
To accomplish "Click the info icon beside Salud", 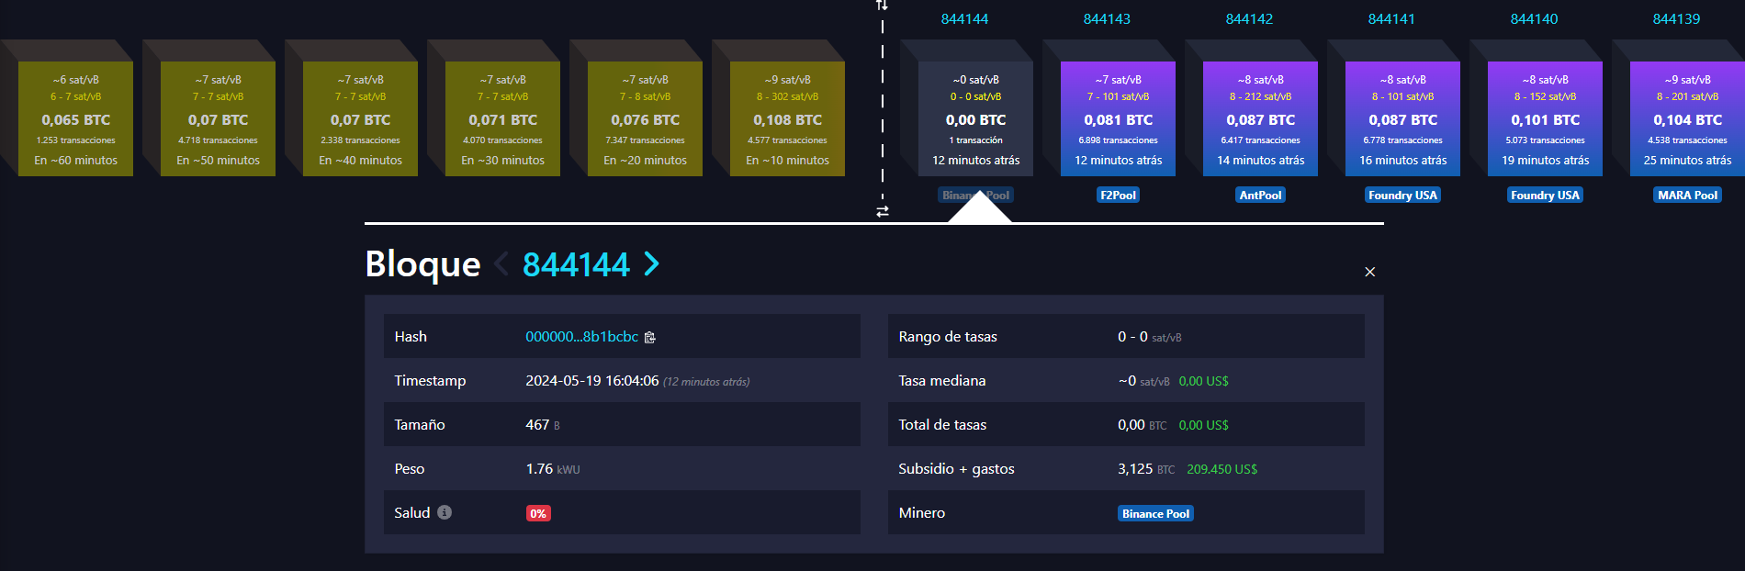I will pyautogui.click(x=445, y=512).
